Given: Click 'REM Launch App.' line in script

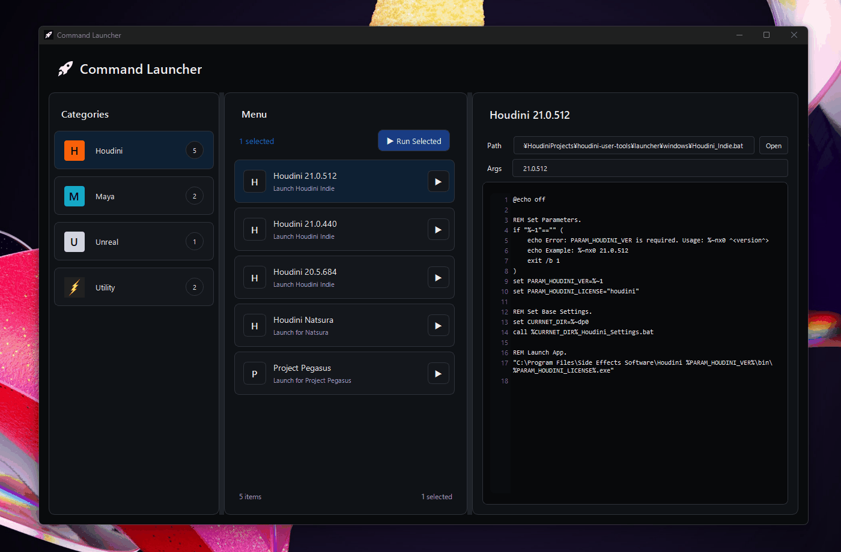Looking at the screenshot, I should point(540,352).
